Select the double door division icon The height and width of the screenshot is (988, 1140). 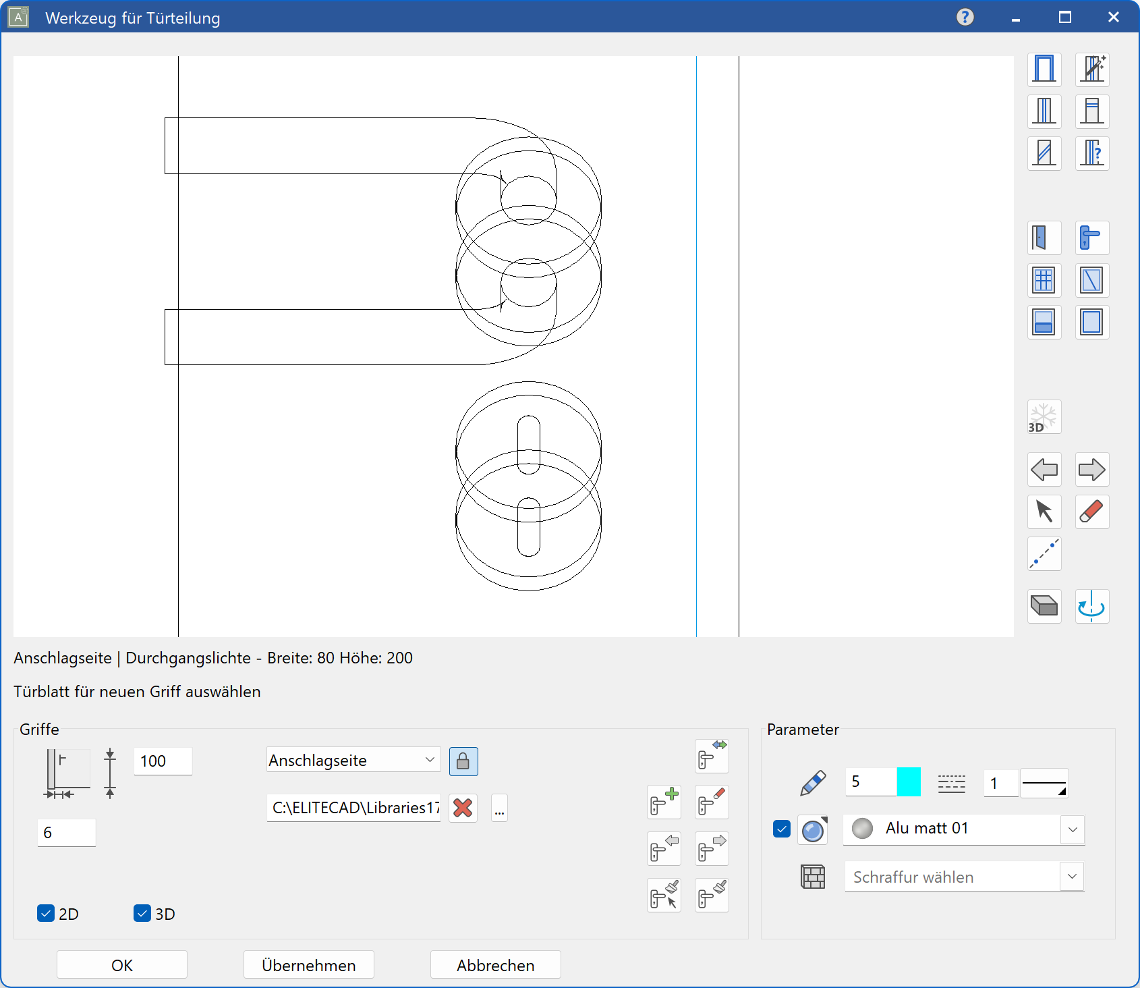click(x=1044, y=111)
